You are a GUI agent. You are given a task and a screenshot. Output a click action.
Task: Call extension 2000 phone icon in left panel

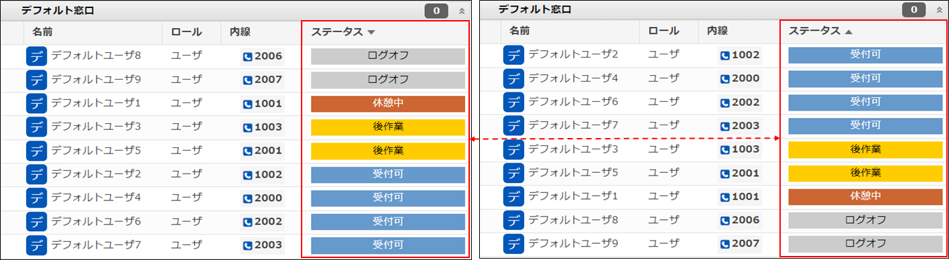pos(247,199)
